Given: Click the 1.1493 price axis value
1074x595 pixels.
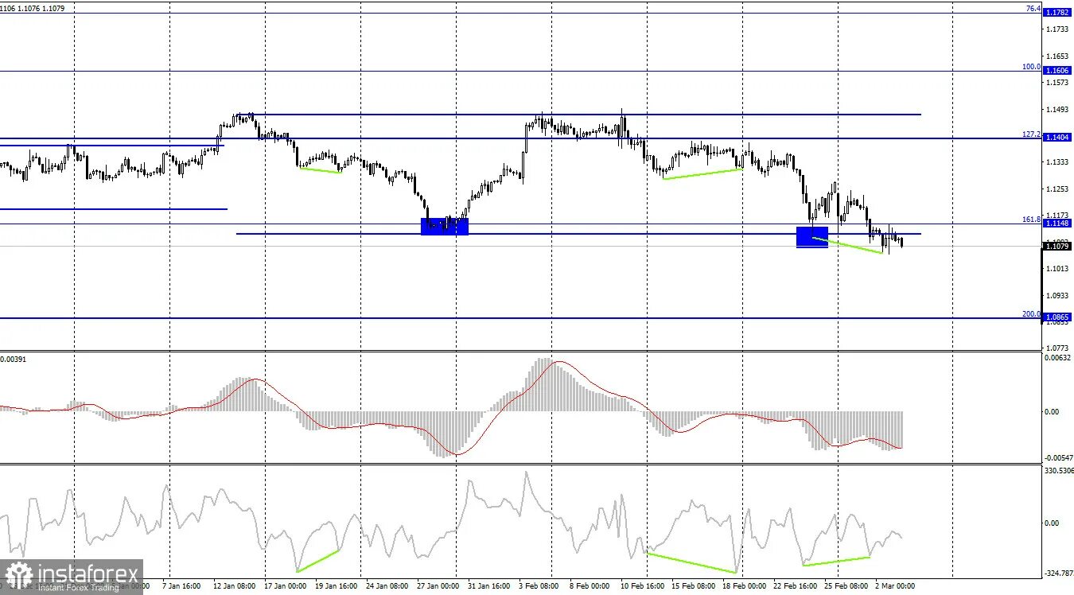Looking at the screenshot, I should tap(1057, 110).
